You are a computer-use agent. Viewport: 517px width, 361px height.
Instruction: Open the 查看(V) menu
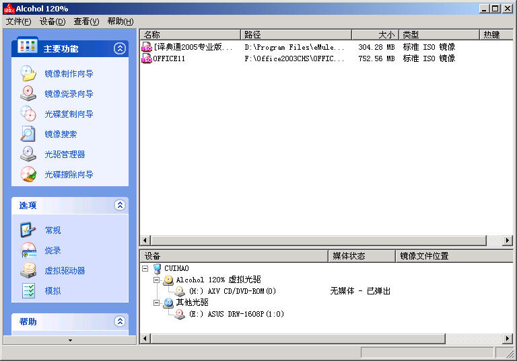point(86,22)
